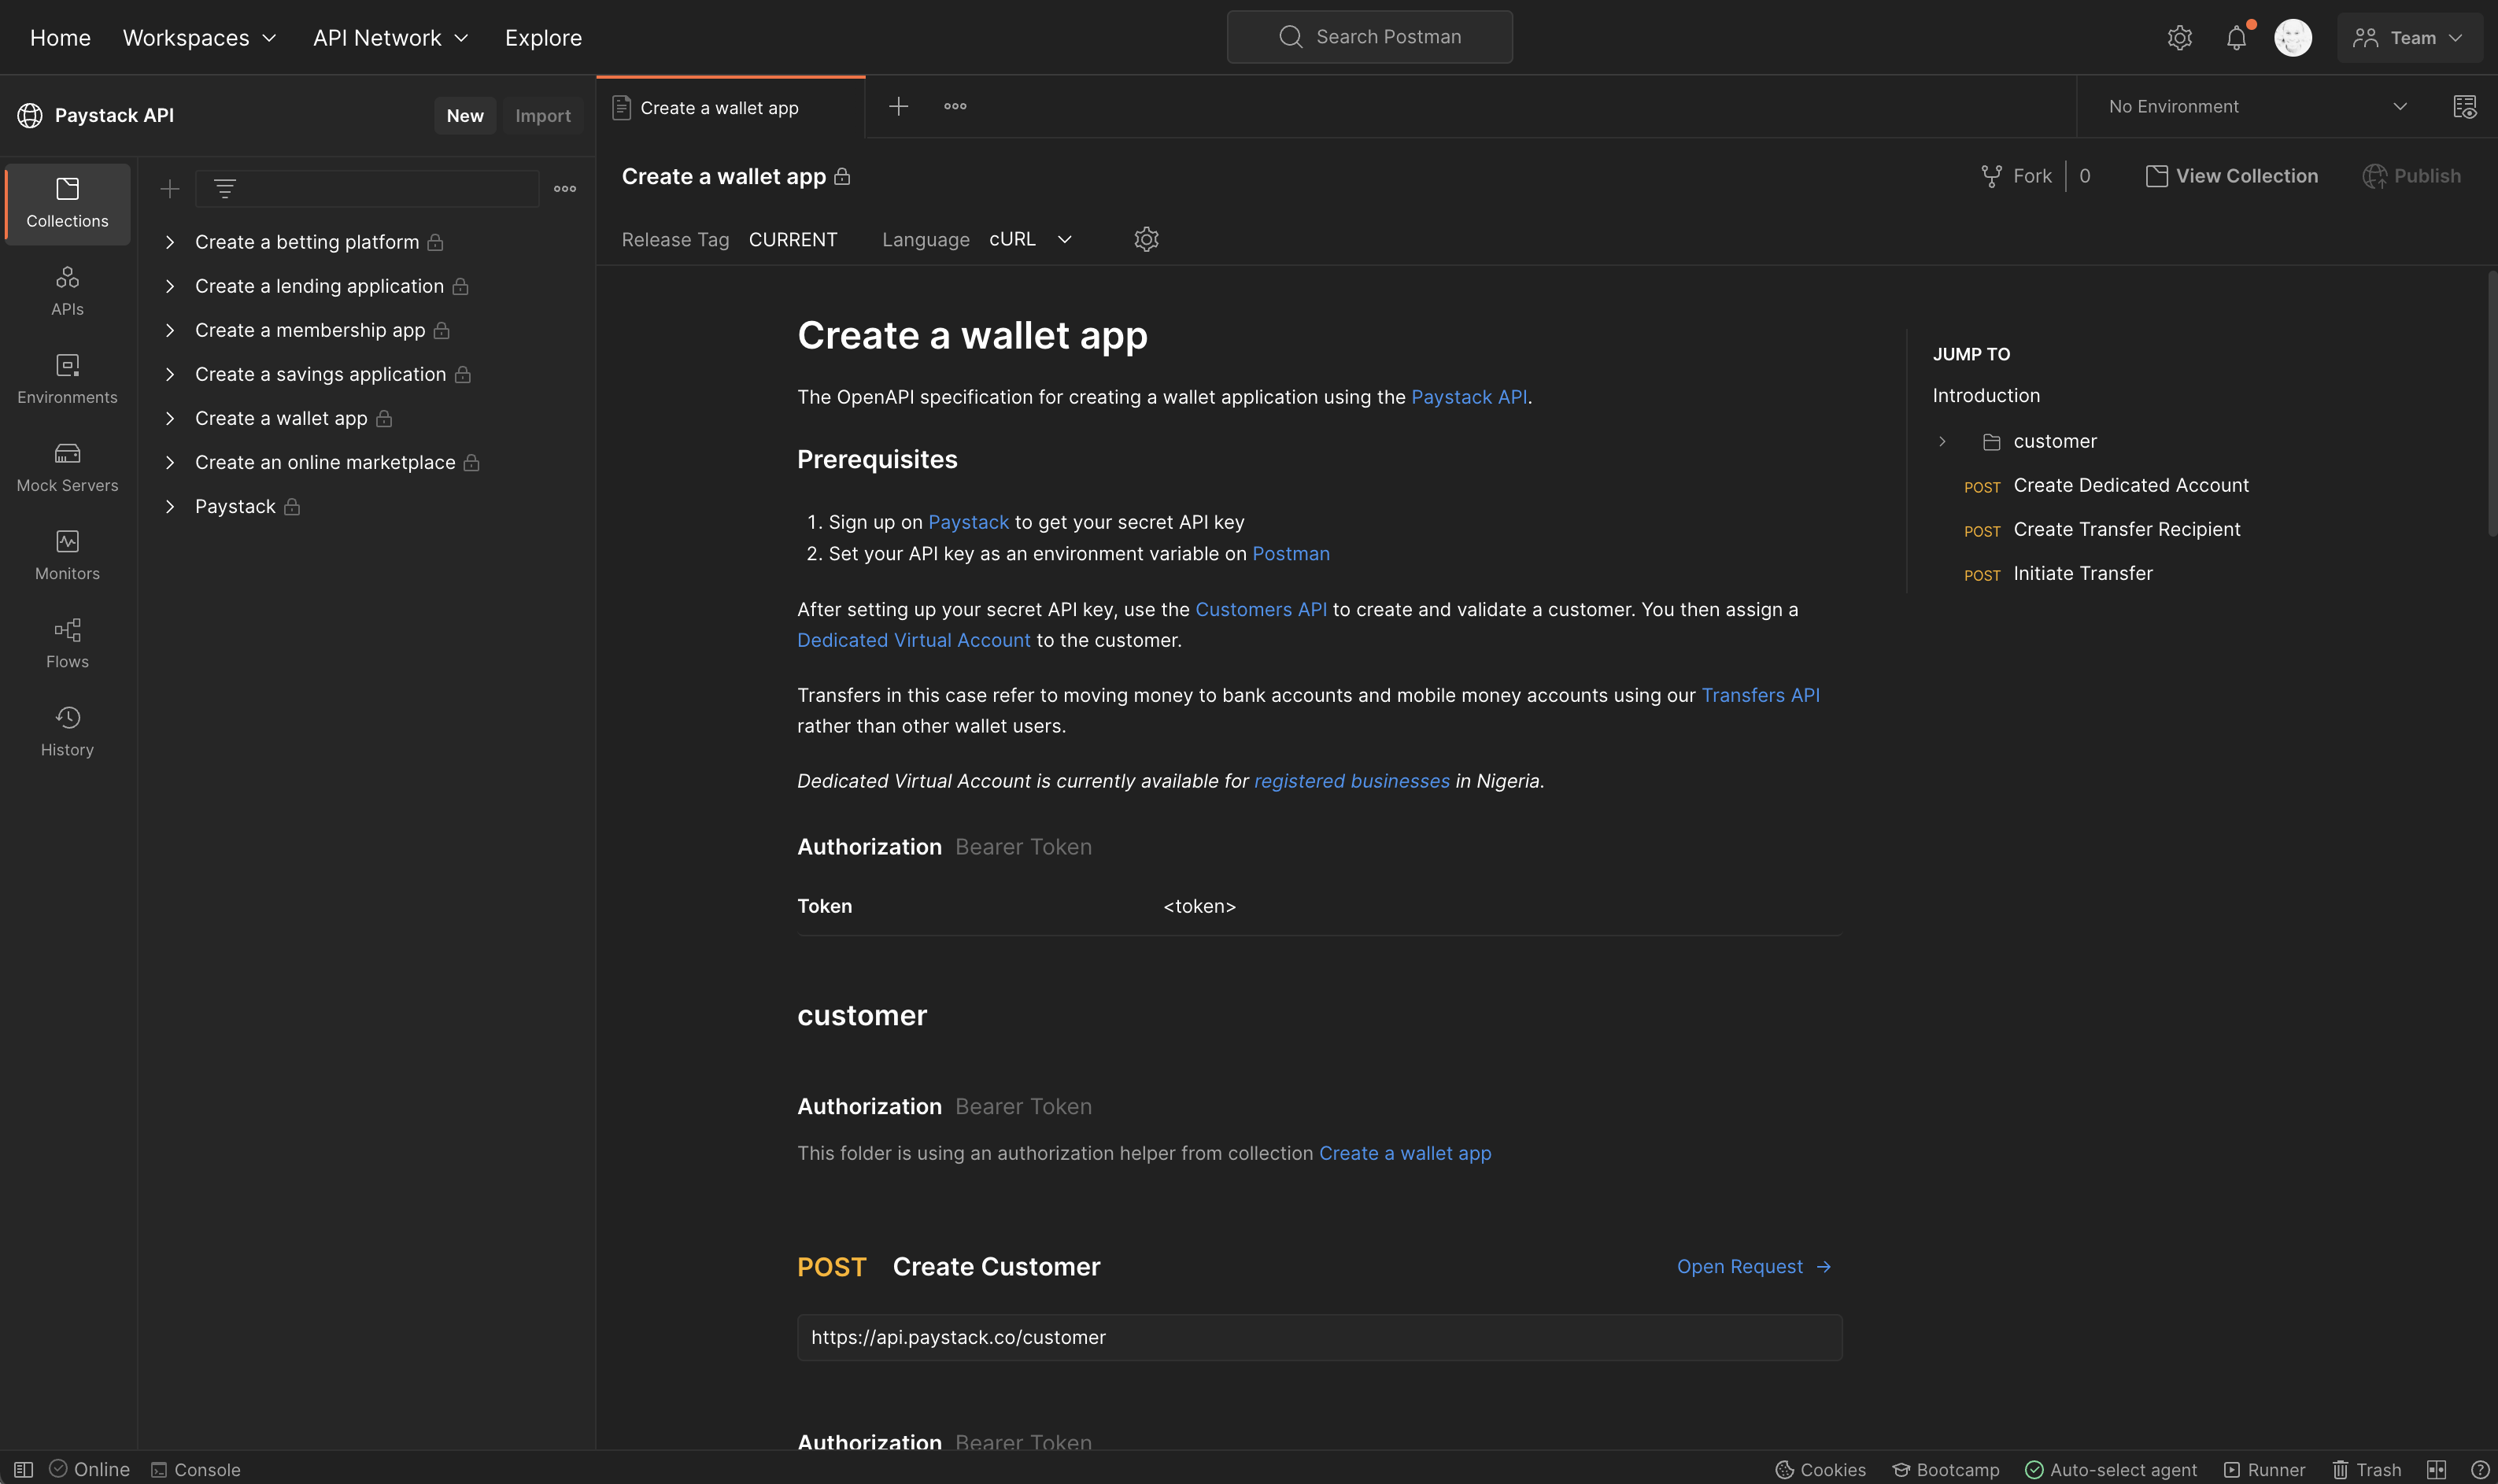This screenshot has width=2498, height=1484.
Task: Add a new collection with plus icon
Action: [170, 188]
